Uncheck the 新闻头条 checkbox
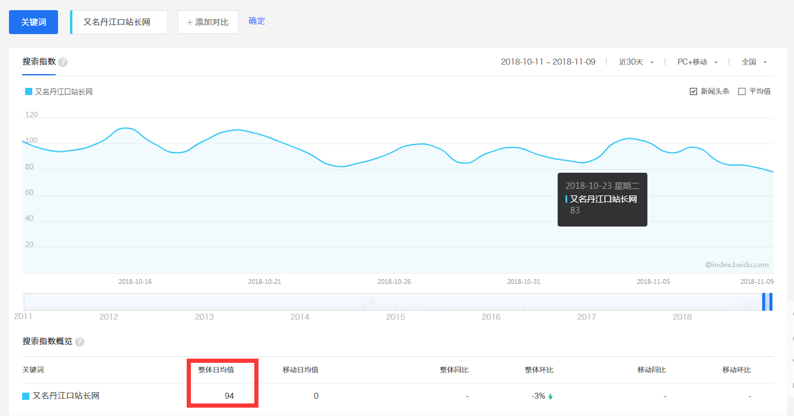Viewport: 794px width, 416px height. (693, 91)
